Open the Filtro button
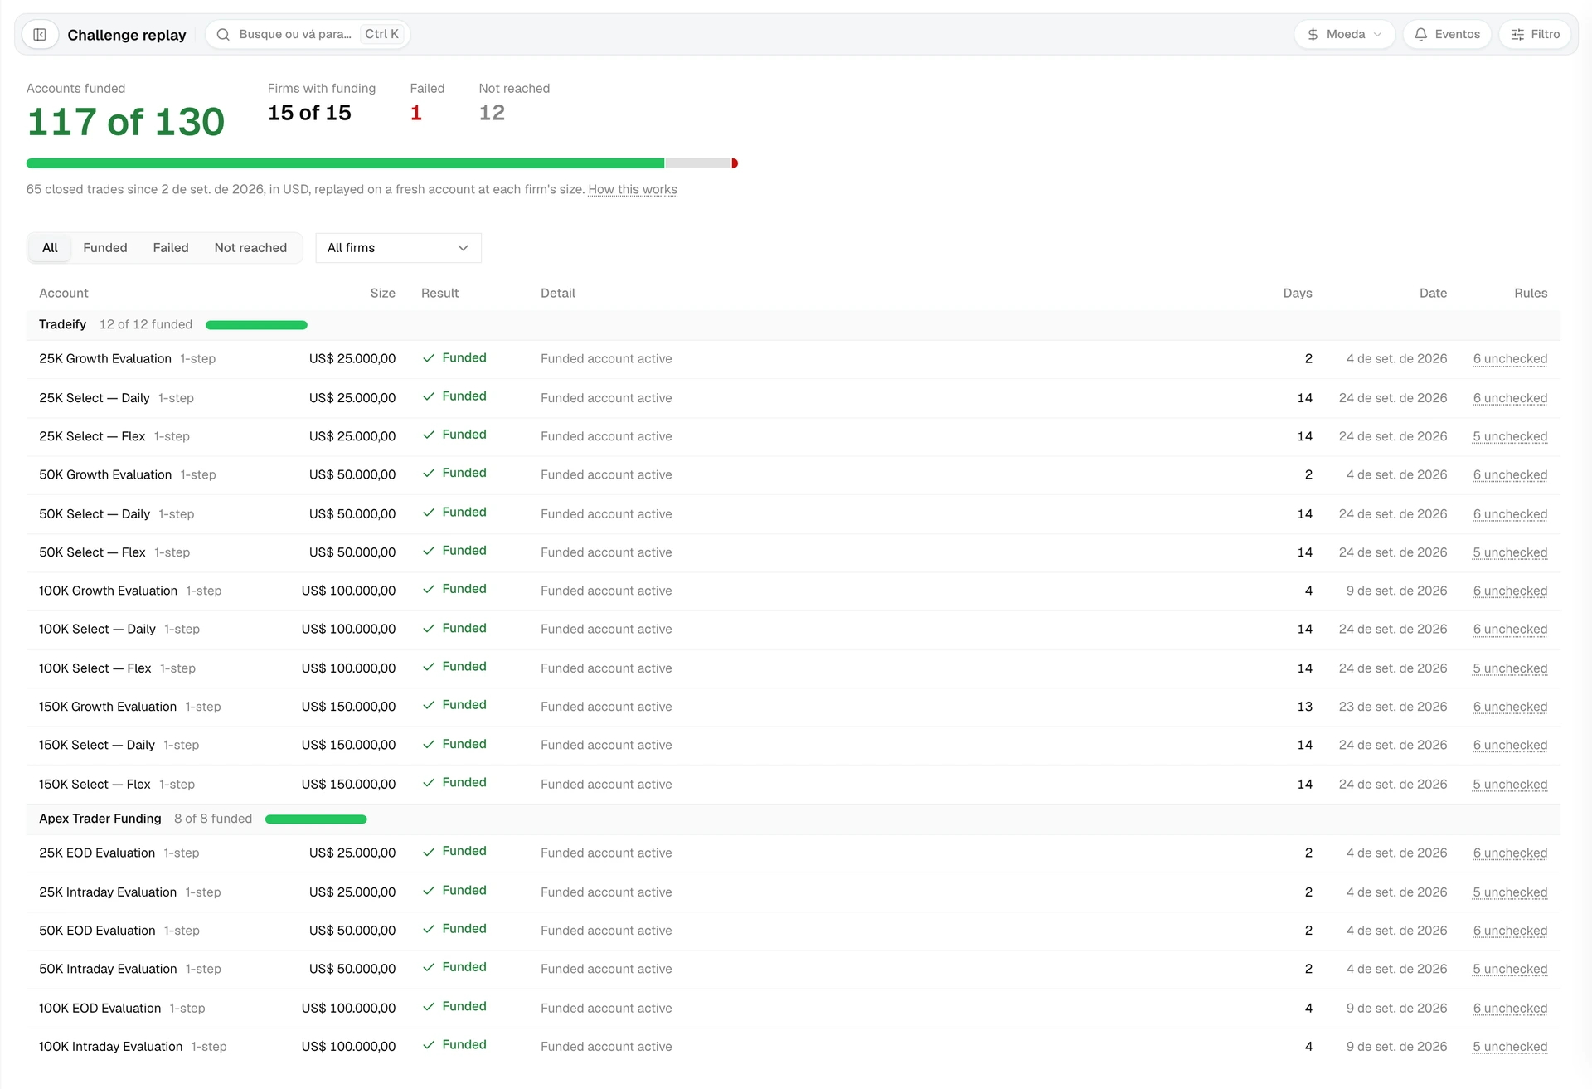Screen dimensions: 1592x1089 pyautogui.click(x=1535, y=35)
